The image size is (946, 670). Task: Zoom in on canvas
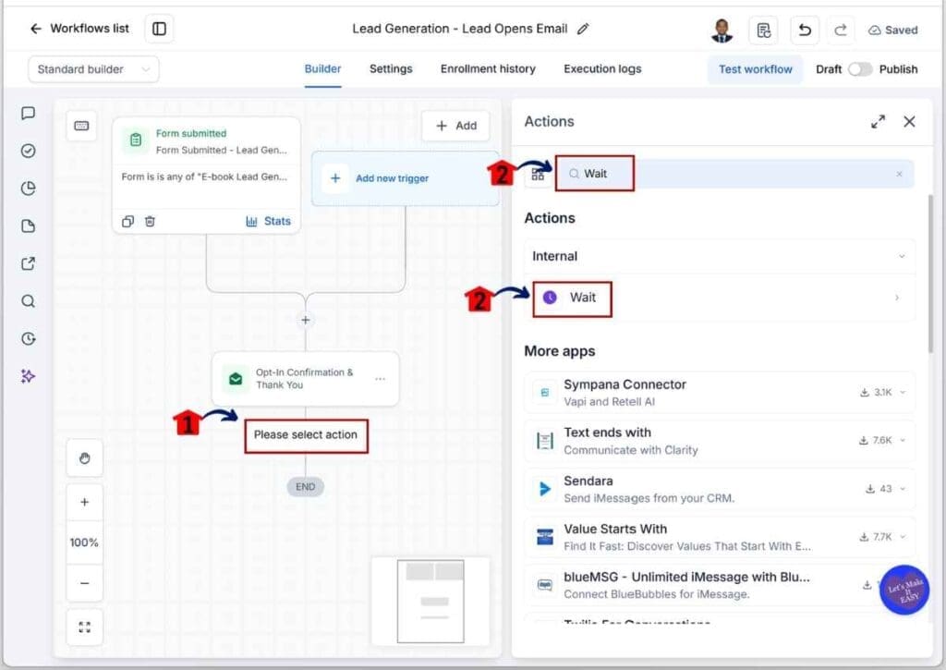click(x=84, y=502)
